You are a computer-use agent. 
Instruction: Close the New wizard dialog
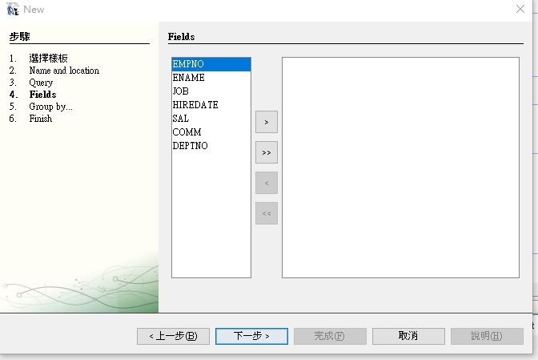pyautogui.click(x=520, y=10)
